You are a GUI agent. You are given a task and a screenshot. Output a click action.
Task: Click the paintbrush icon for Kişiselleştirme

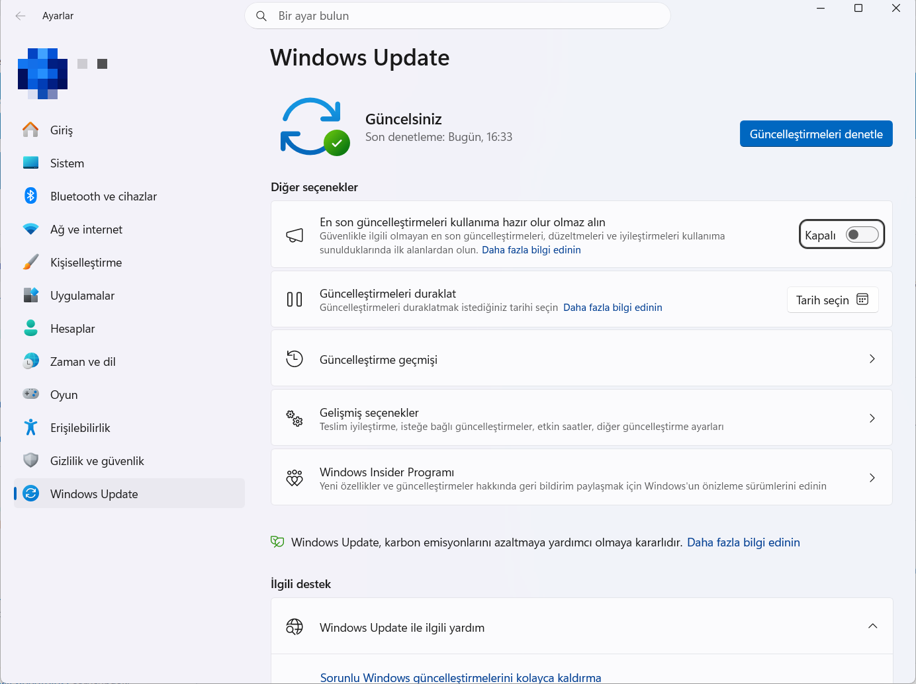point(30,262)
